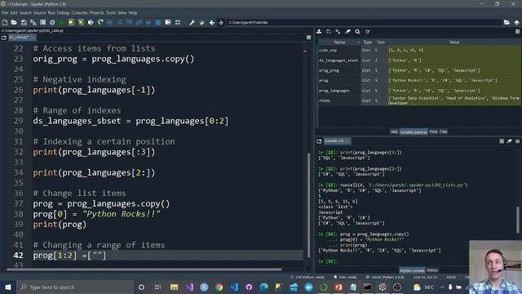Open the File menu
The height and width of the screenshot is (294, 522).
[x=5, y=13]
